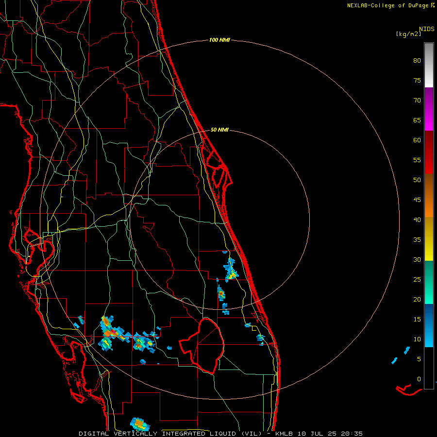Click the NIDS label above the scale
This screenshot has width=437, height=437.
click(x=426, y=29)
